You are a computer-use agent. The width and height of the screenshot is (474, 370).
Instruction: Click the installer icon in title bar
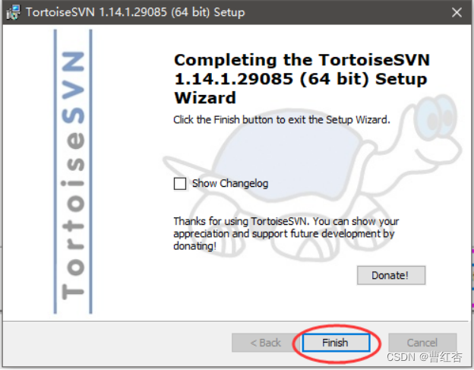[x=13, y=12]
